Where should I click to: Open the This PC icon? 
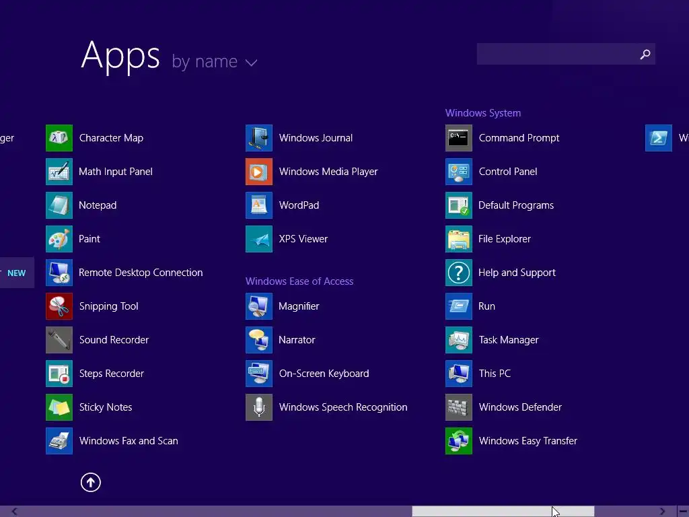459,373
